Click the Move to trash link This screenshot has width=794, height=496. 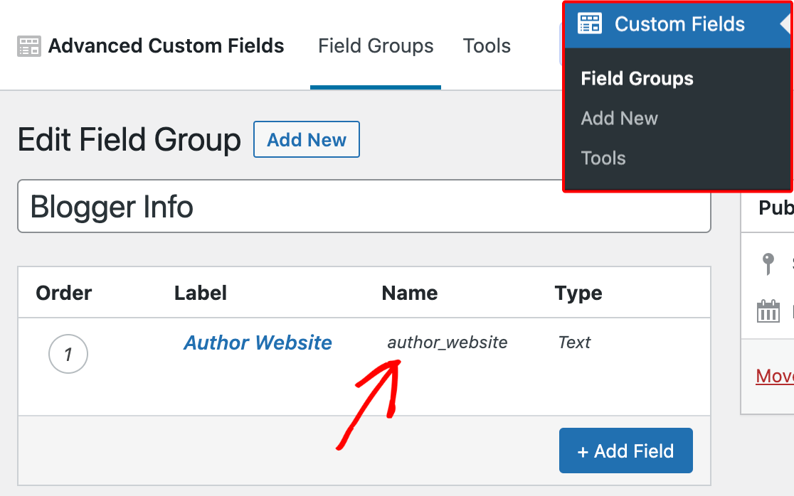[x=775, y=376]
